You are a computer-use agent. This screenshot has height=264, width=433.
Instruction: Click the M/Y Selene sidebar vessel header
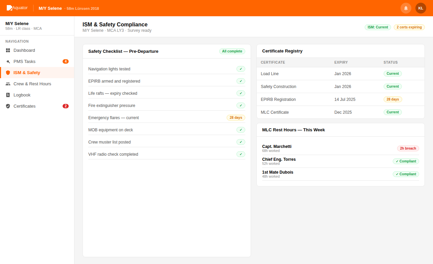(37, 26)
